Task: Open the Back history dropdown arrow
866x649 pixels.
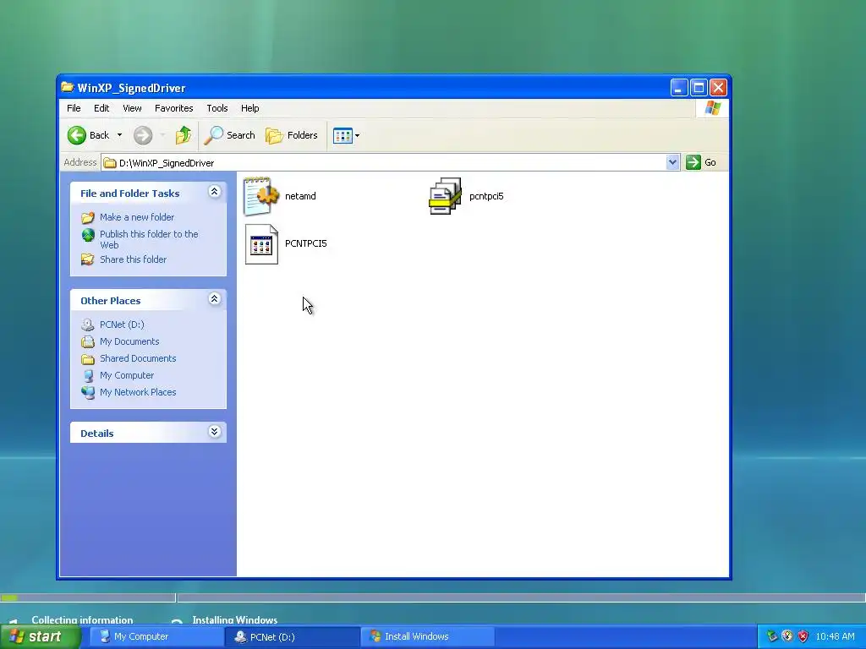Action: (x=119, y=135)
